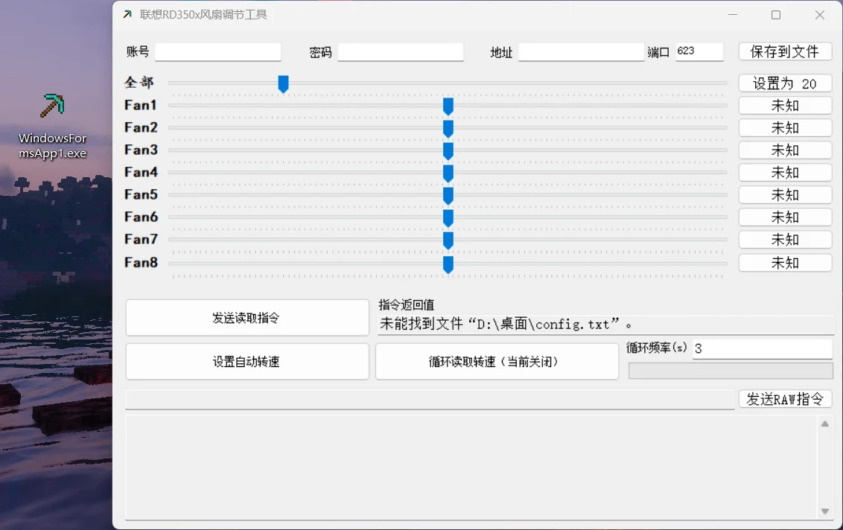Click the 发送读取指令 button
The height and width of the screenshot is (530, 843).
[x=246, y=318]
